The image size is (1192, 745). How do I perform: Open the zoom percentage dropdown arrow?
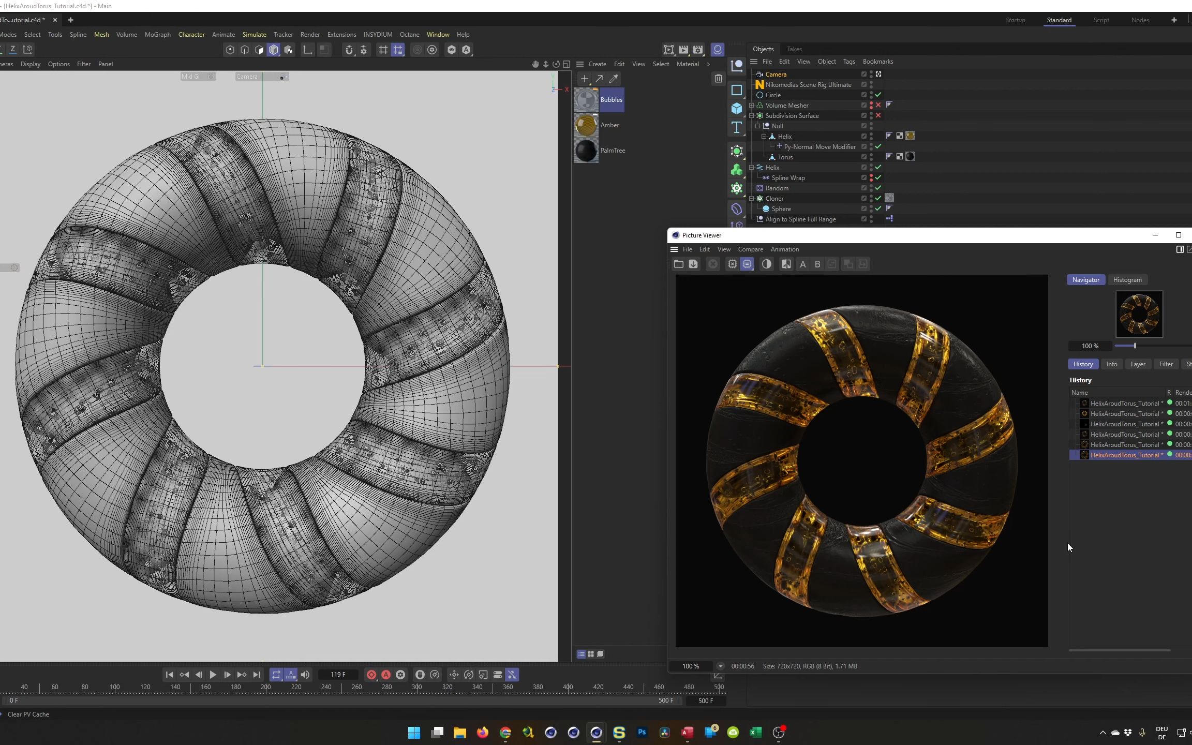(720, 666)
